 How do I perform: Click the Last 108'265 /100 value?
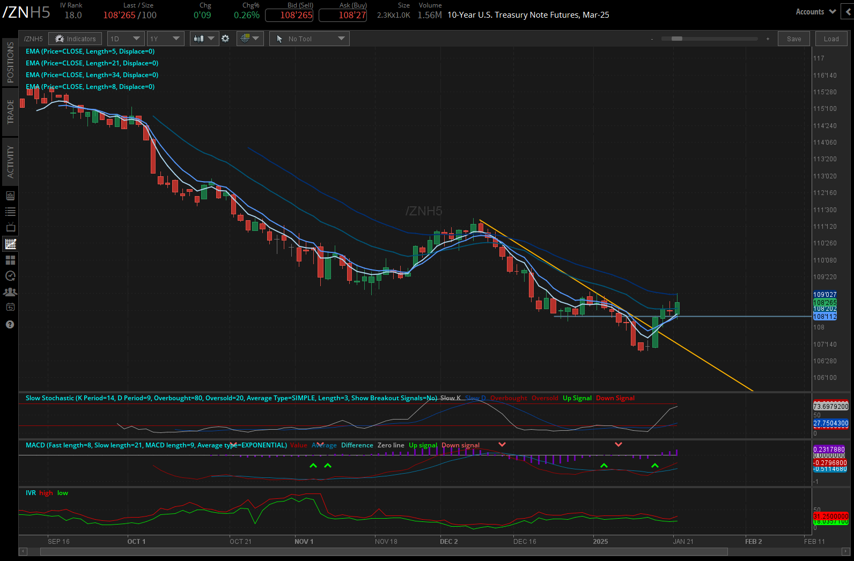tap(130, 15)
